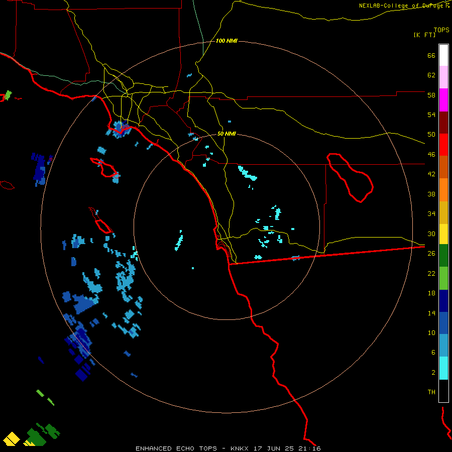Image resolution: width=452 pixels, height=452 pixels.
Task: Click the '62' scale label
Action: point(431,75)
